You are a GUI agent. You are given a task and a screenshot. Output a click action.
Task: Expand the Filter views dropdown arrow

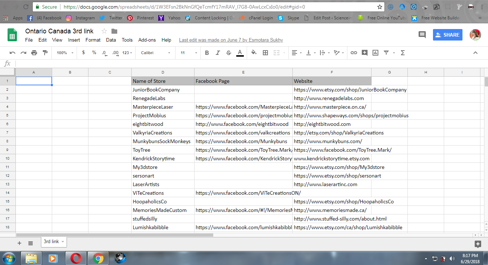pyautogui.click(x=394, y=53)
